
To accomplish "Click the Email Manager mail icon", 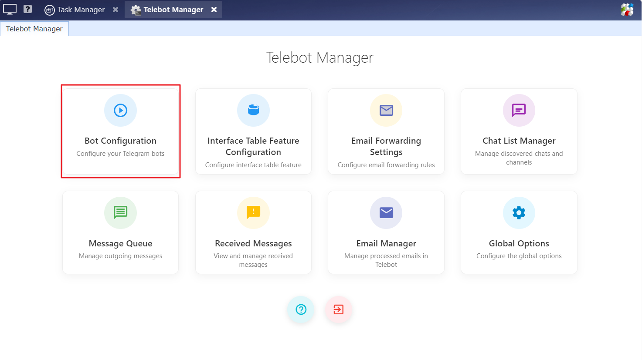I will pyautogui.click(x=386, y=212).
